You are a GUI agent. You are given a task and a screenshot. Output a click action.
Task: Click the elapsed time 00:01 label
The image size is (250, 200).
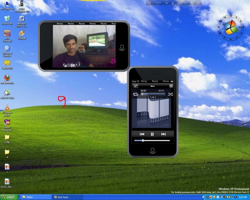pyautogui.click(x=143, y=91)
